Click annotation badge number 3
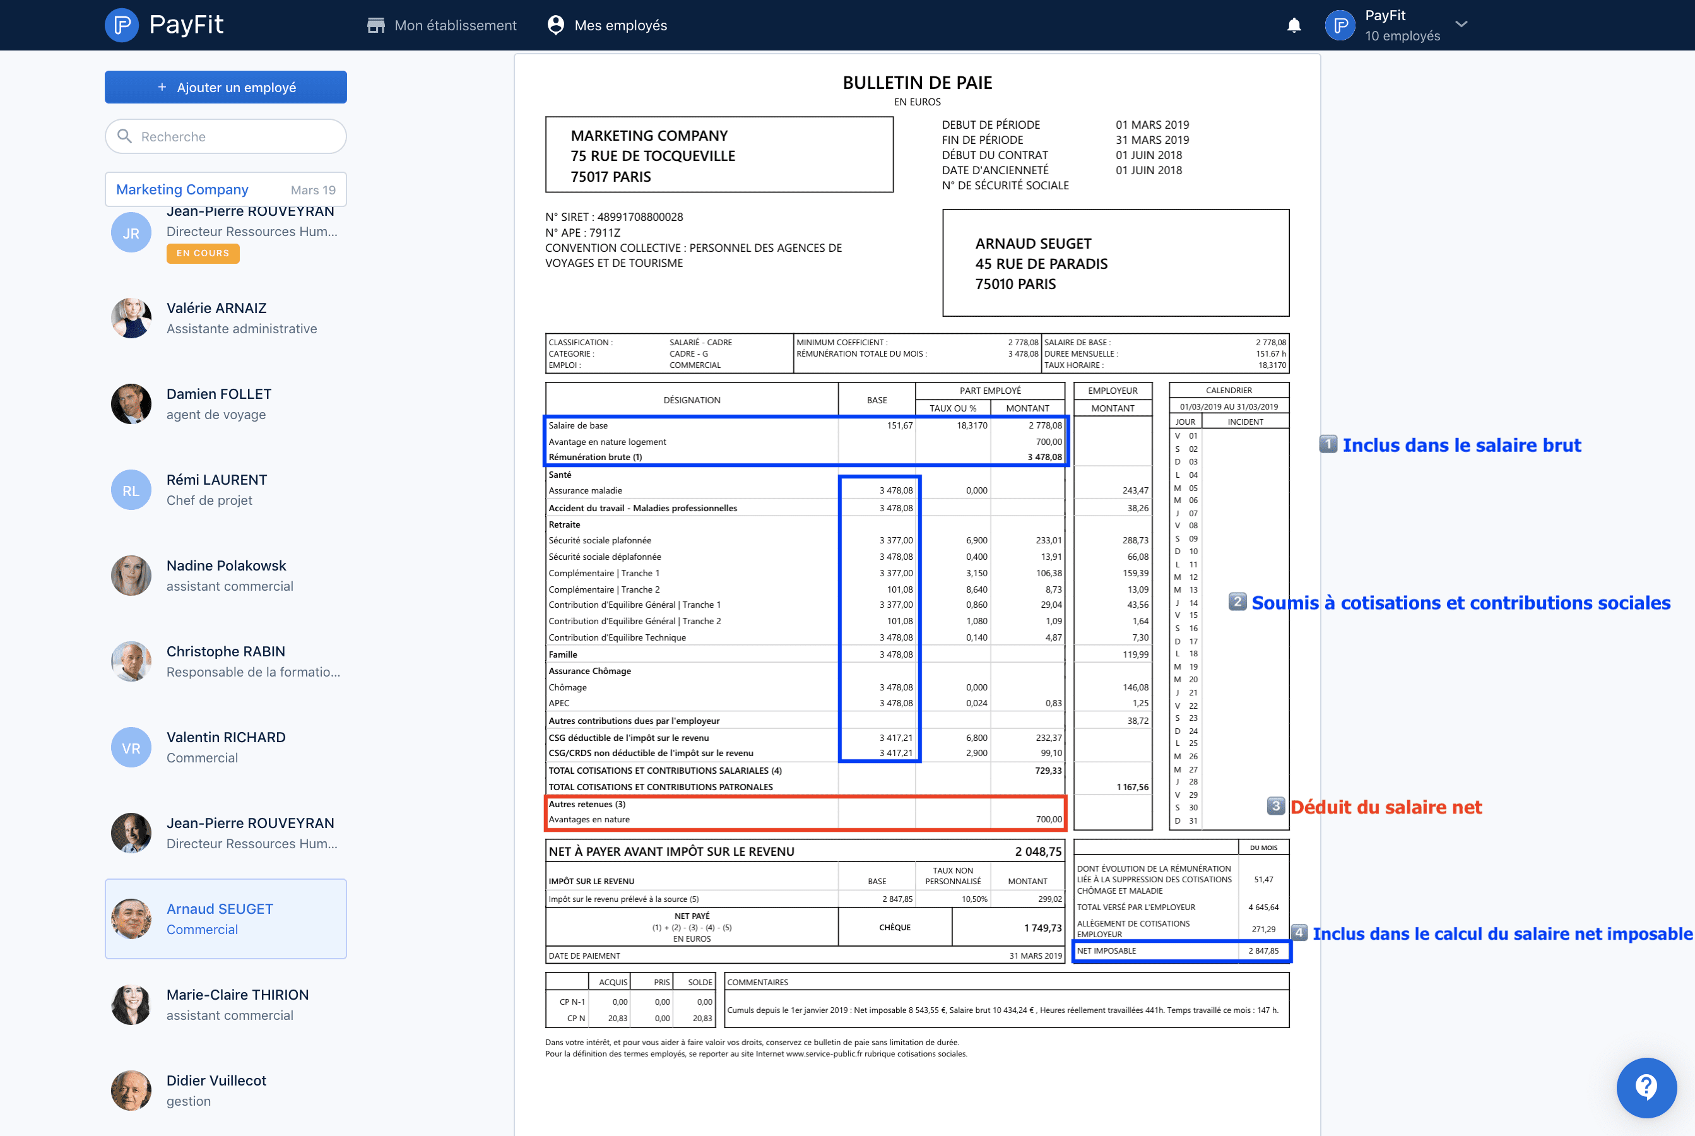The image size is (1695, 1136). point(1275,806)
